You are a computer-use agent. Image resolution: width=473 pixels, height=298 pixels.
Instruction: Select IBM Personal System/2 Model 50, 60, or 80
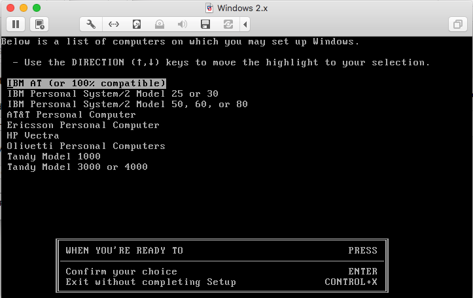point(127,105)
